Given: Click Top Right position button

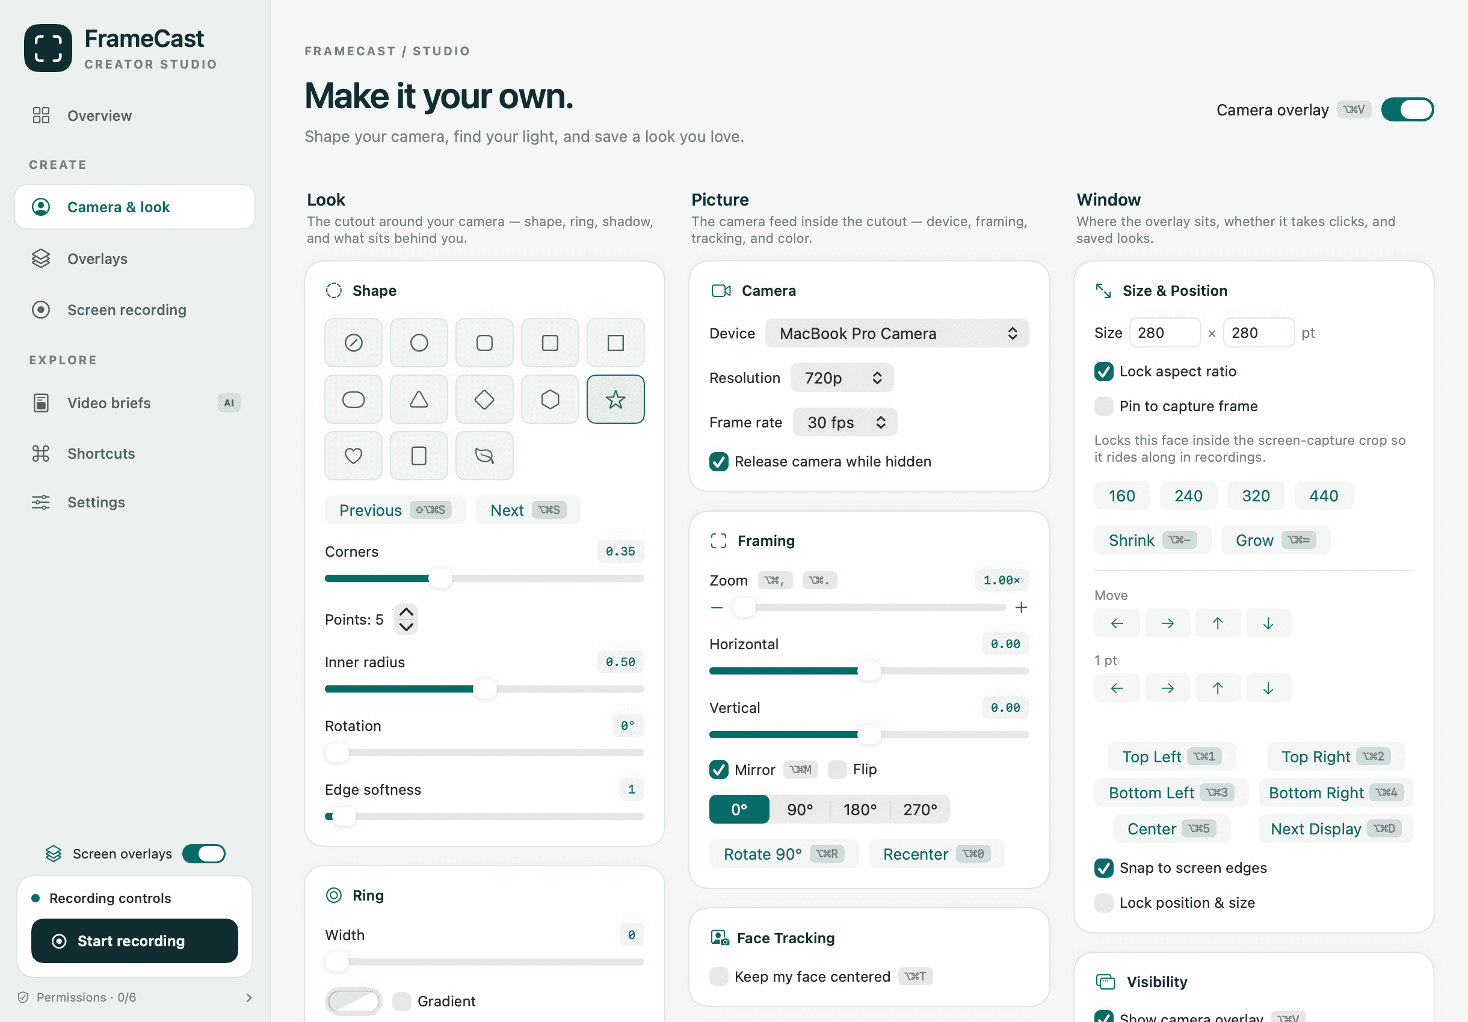Looking at the screenshot, I should [1335, 757].
